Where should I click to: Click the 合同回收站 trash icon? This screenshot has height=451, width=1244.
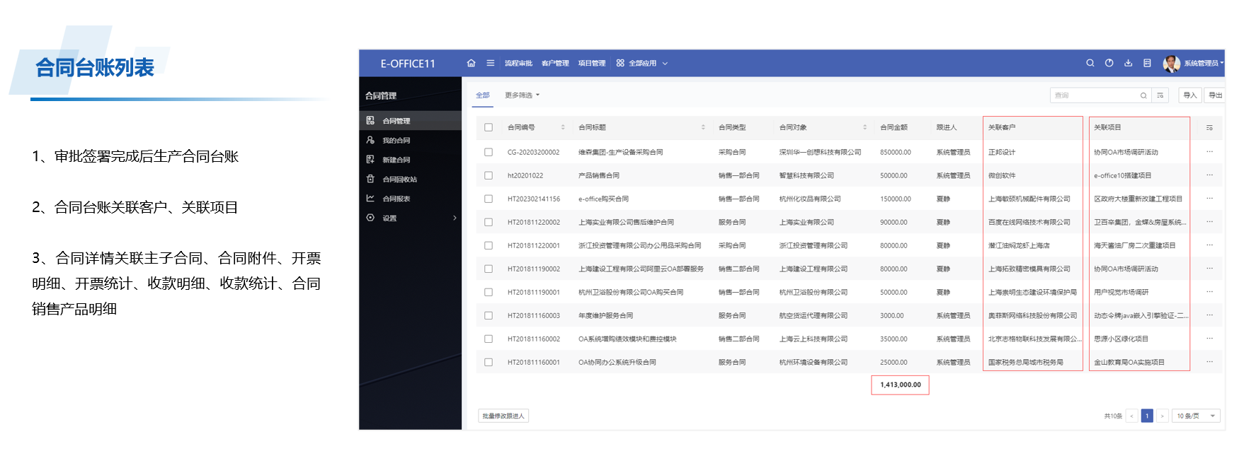click(x=370, y=179)
